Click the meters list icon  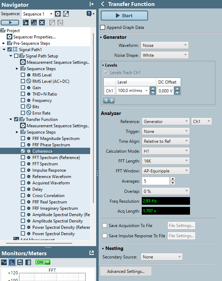coord(28,262)
